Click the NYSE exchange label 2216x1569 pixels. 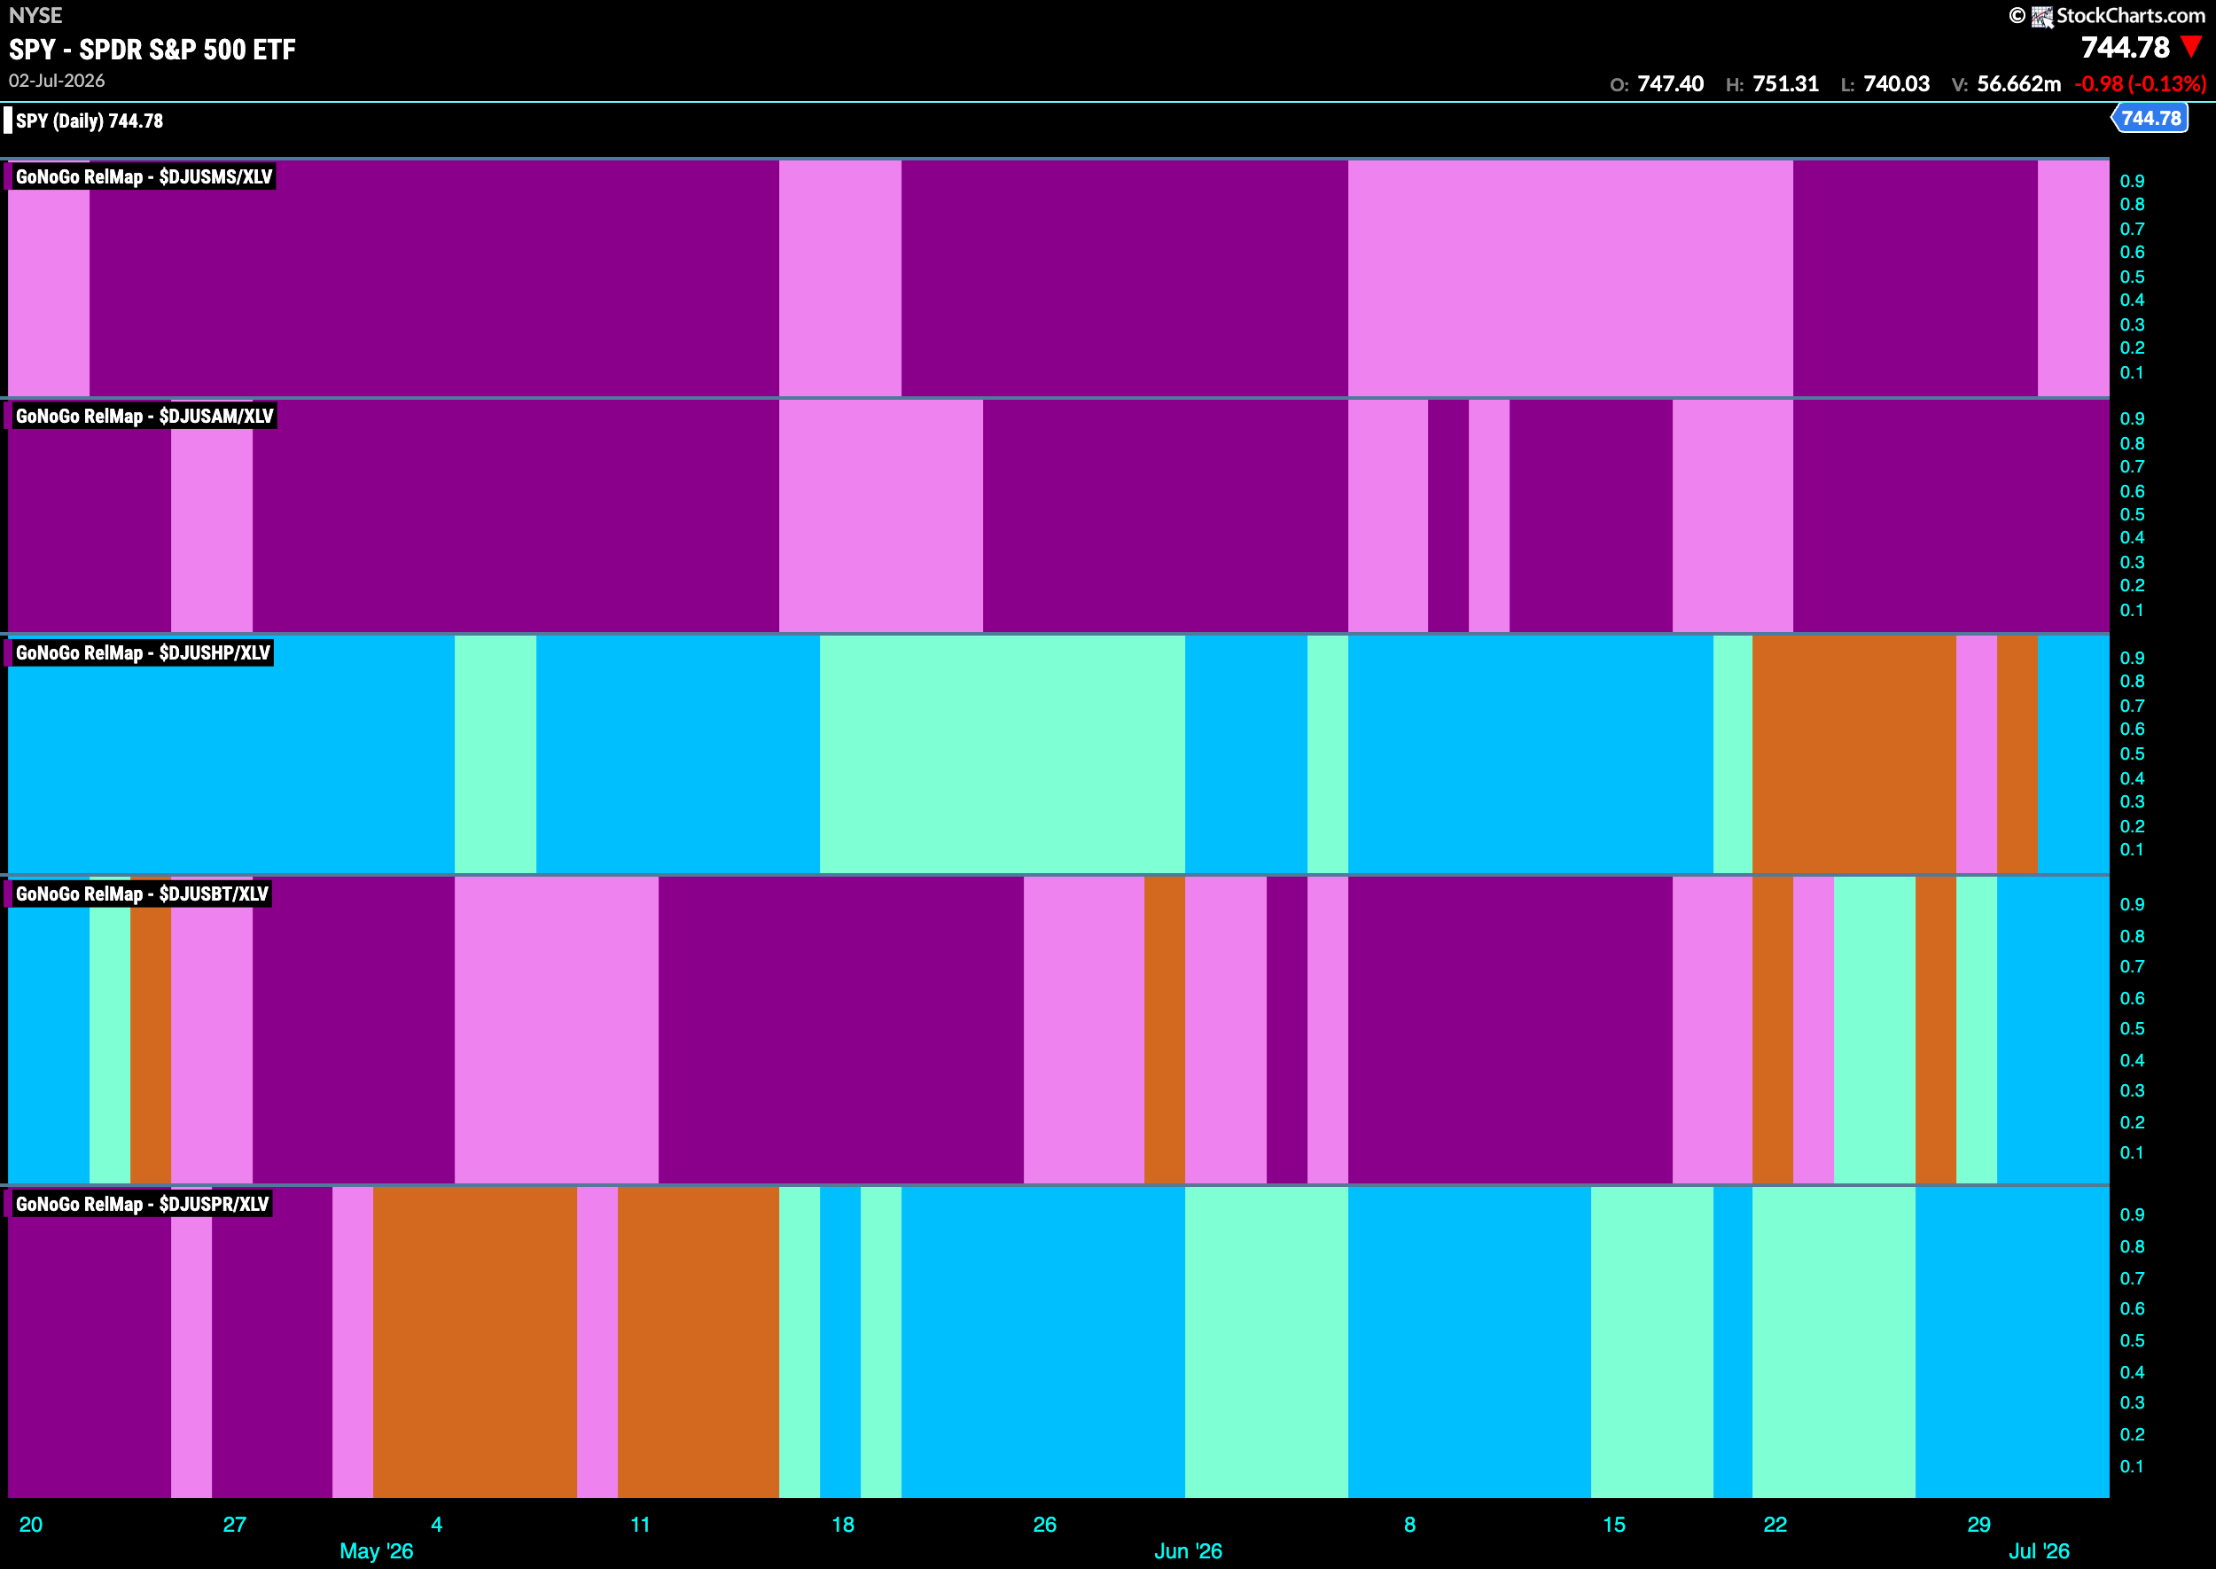click(x=35, y=15)
